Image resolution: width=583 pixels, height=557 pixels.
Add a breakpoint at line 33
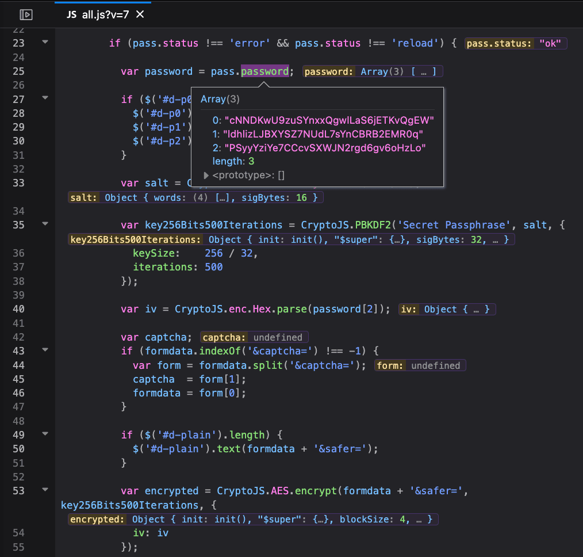[18, 183]
